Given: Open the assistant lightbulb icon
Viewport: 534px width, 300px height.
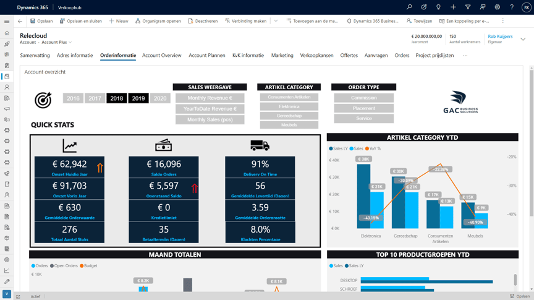Looking at the screenshot, I should pyautogui.click(x=438, y=7).
